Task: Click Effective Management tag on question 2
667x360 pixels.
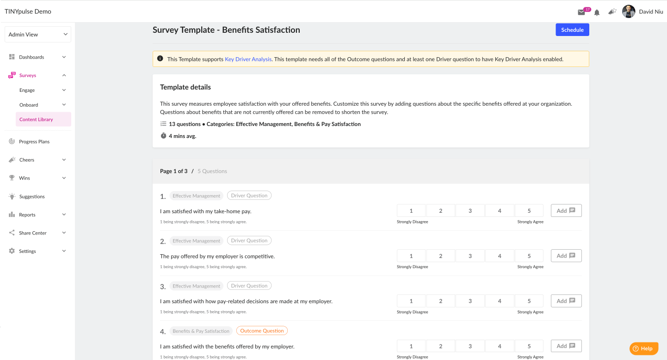Action: (196, 241)
